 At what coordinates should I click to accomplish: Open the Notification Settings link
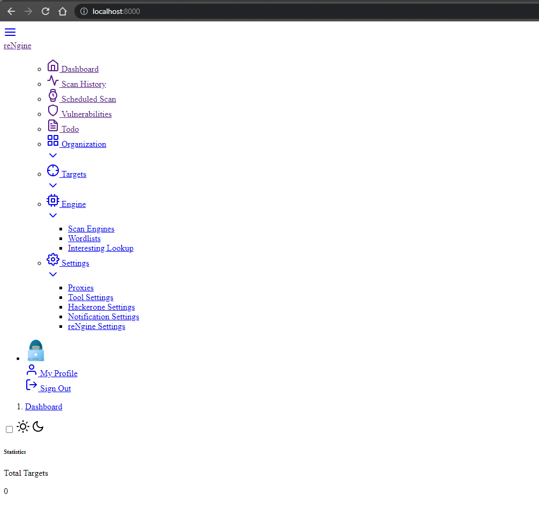(x=103, y=317)
